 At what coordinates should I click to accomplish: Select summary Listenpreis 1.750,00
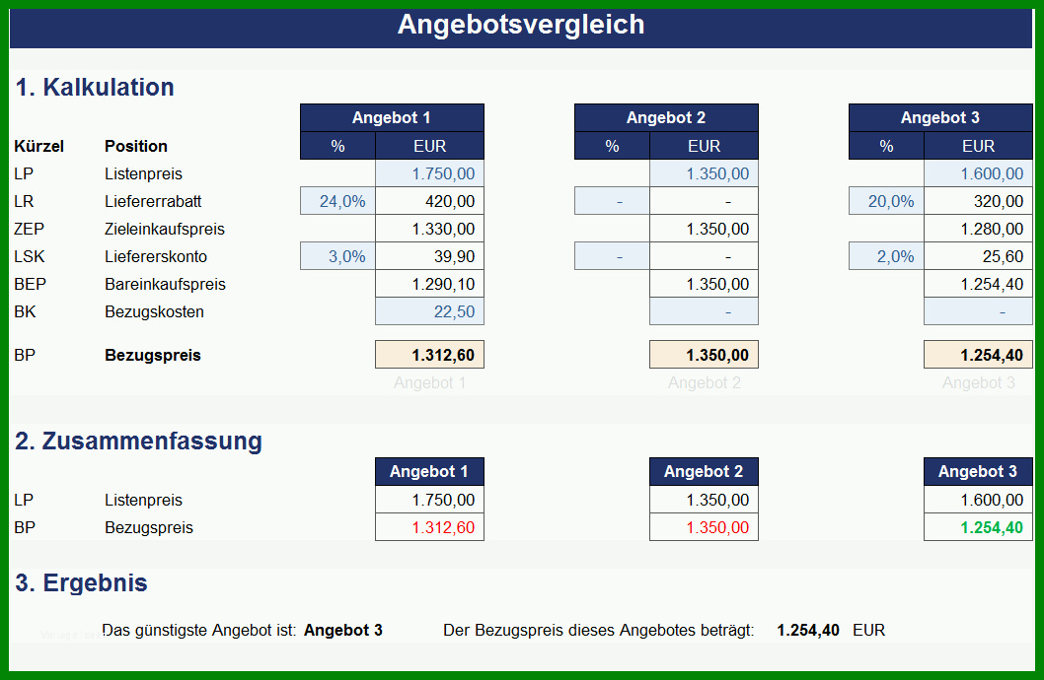click(x=429, y=500)
